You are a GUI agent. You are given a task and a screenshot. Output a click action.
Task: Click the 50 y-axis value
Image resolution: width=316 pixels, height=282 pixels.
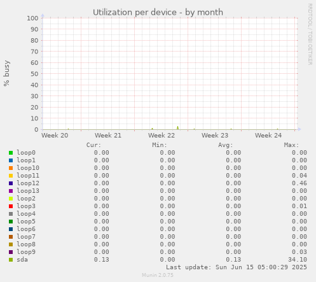tap(34, 74)
